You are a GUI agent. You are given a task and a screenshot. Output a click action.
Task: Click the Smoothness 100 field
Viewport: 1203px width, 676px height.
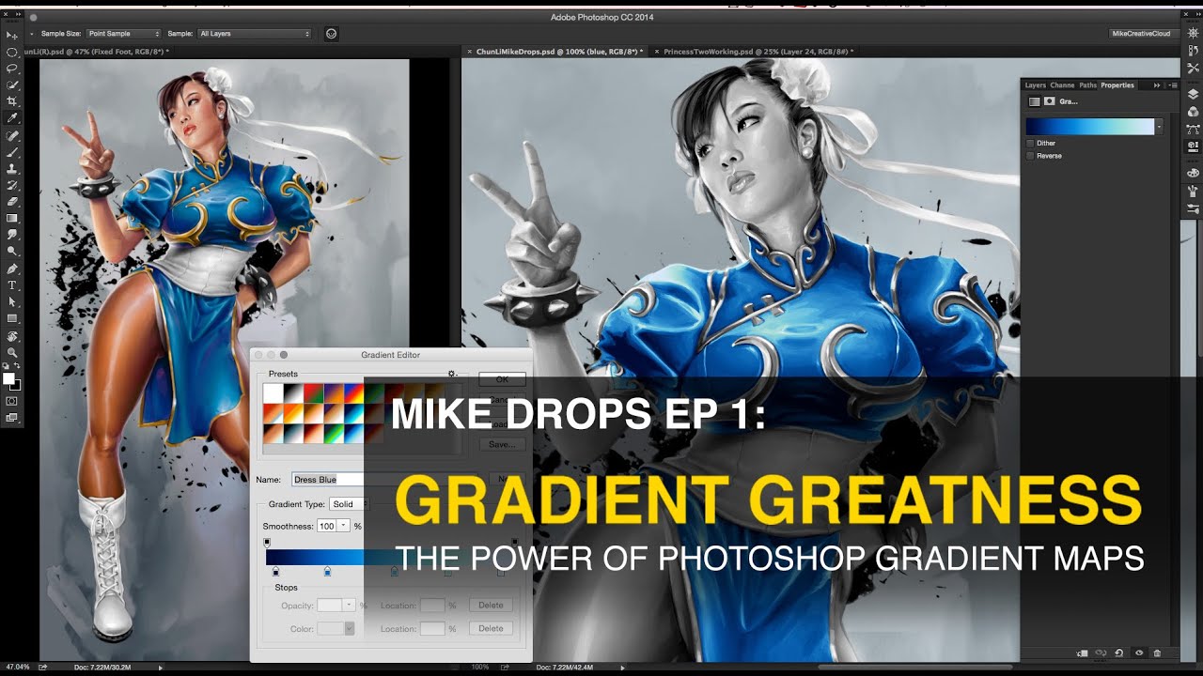point(327,526)
